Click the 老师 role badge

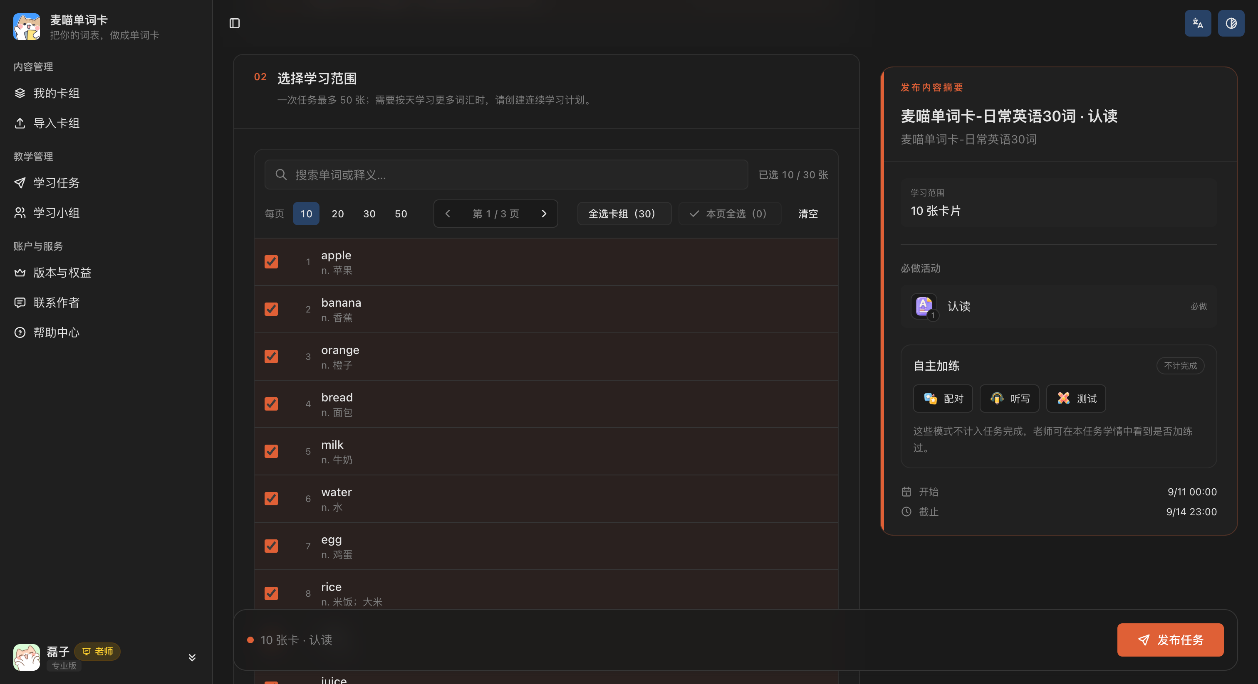tap(97, 651)
